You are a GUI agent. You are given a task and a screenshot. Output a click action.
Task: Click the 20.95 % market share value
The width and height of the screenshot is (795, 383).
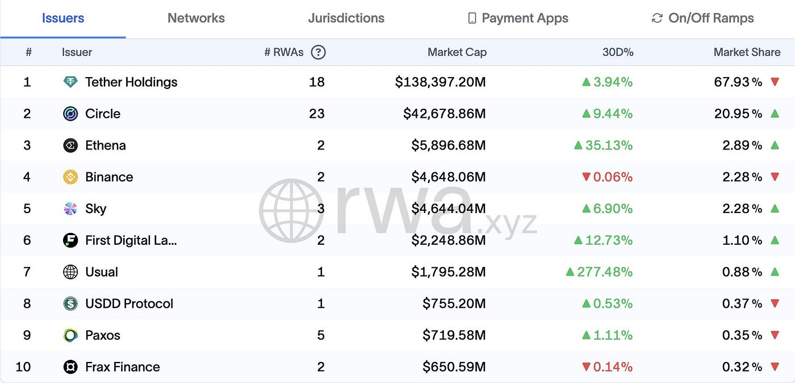[x=738, y=114]
